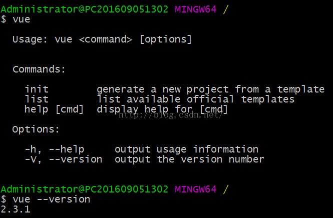Select the 'list' command entry
The height and width of the screenshot is (218, 333).
coord(37,99)
